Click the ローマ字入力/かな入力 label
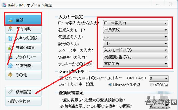 tap(79, 23)
